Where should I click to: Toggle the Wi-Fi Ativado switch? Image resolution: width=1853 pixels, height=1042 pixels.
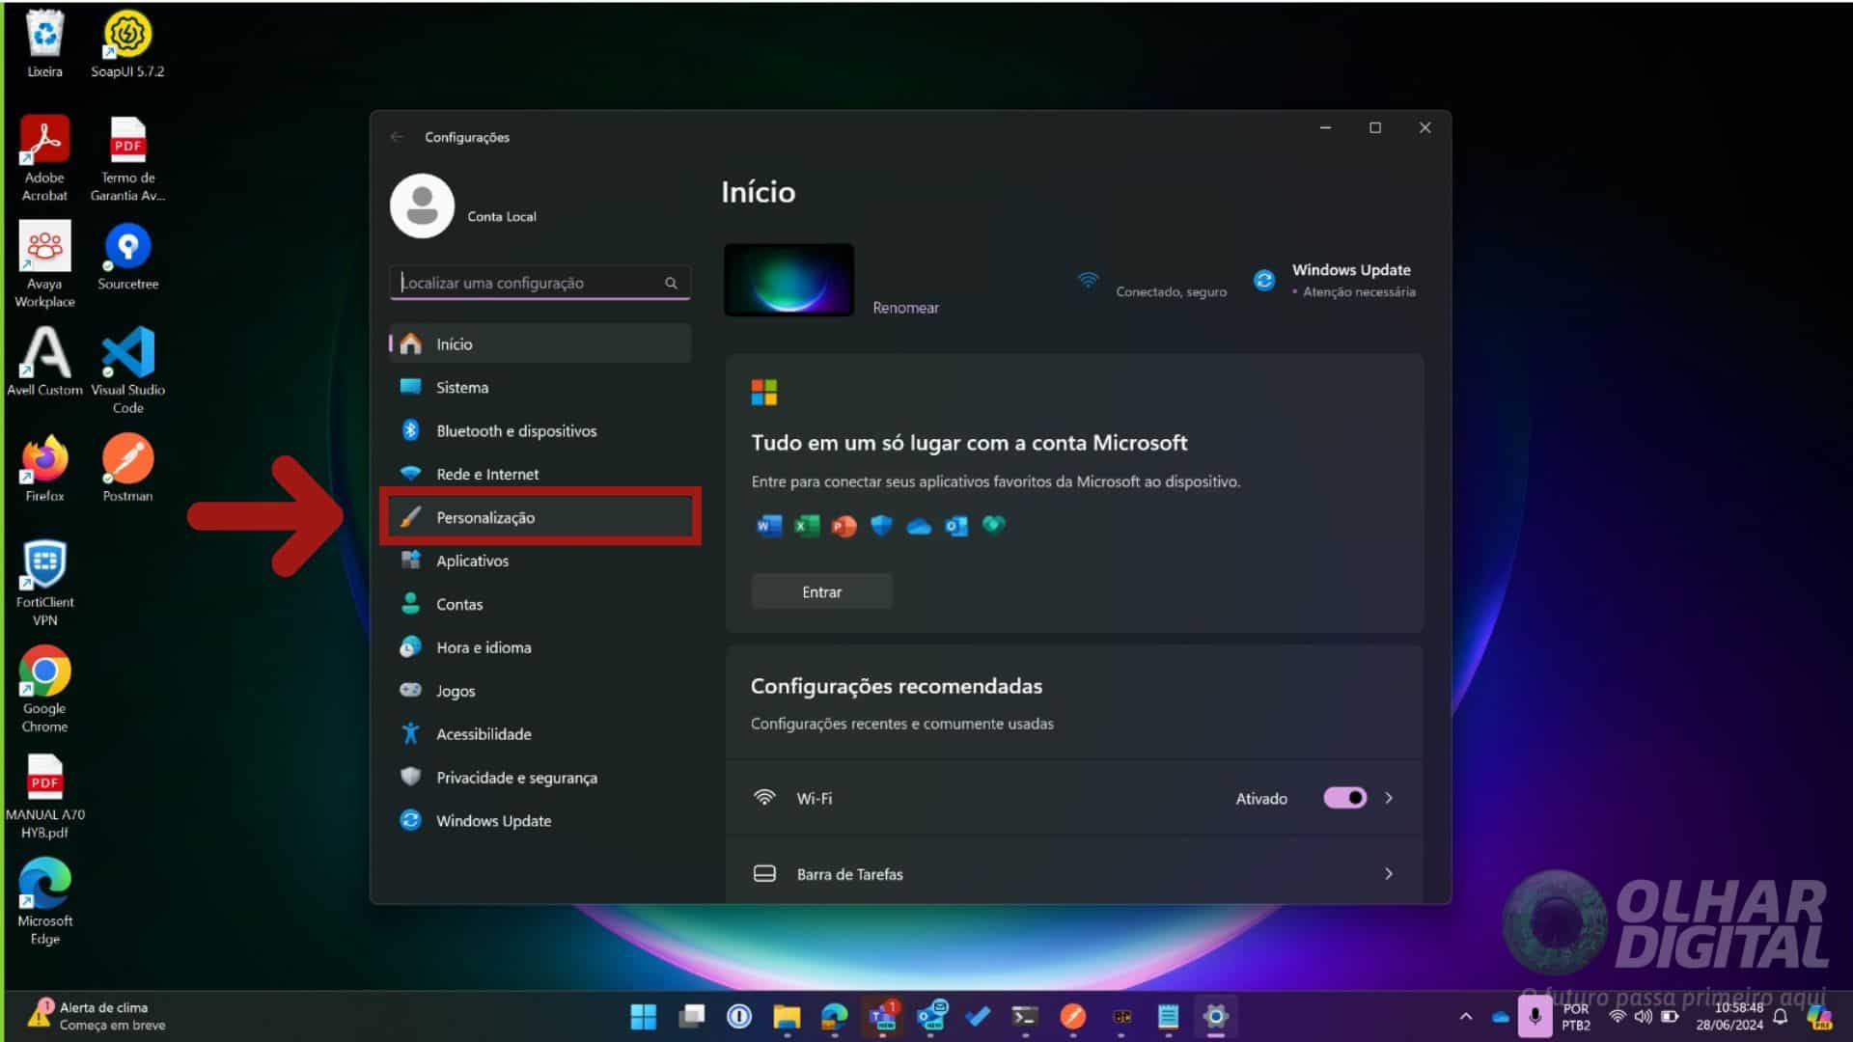point(1344,798)
